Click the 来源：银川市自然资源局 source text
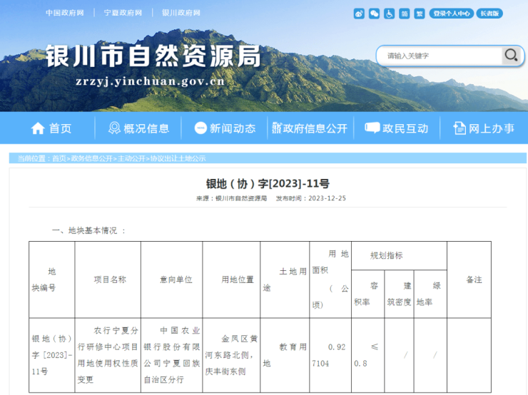The height and width of the screenshot is (395, 528). [x=232, y=198]
